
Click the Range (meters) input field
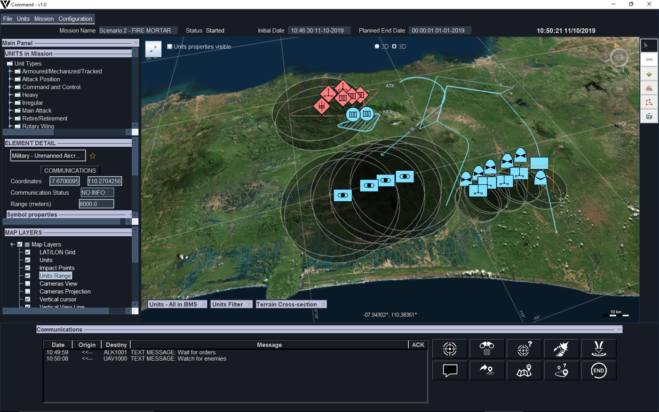(x=96, y=204)
